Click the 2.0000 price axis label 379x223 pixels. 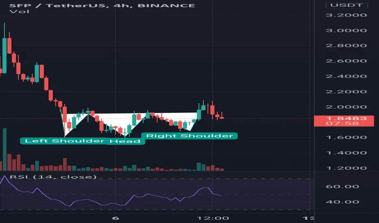click(x=346, y=107)
